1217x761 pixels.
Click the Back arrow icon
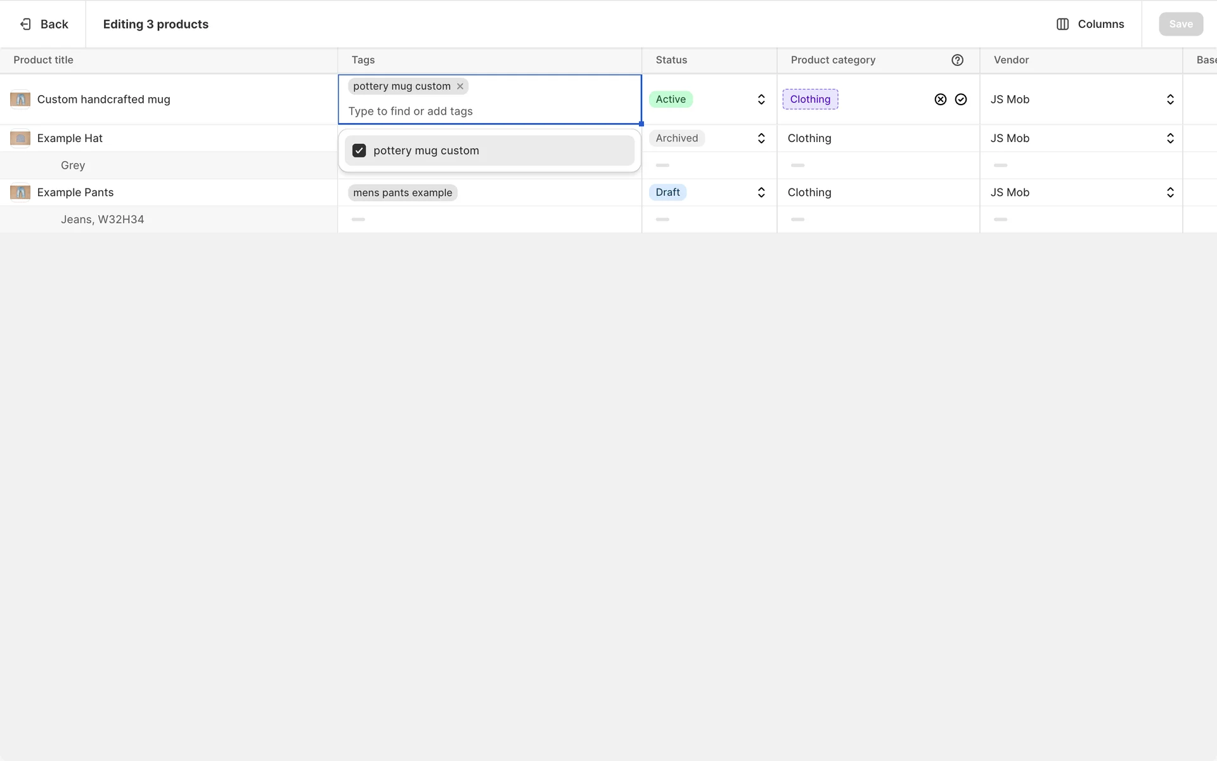[25, 24]
